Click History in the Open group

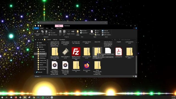coord(97,35)
